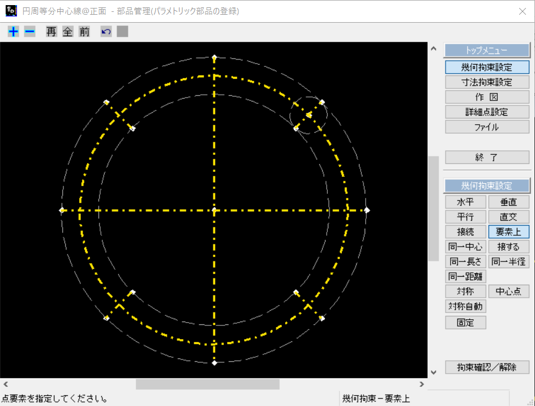Click the 拘束確認／解除 button
Image resolution: width=535 pixels, height=406 pixels.
pos(487,367)
